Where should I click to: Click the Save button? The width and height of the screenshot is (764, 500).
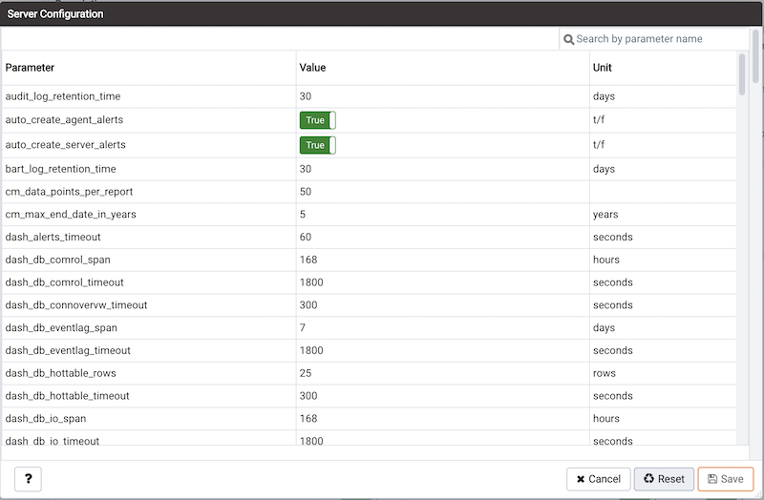coord(726,479)
